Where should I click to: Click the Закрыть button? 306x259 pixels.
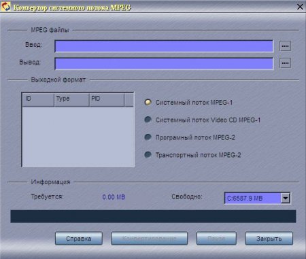coord(269,239)
